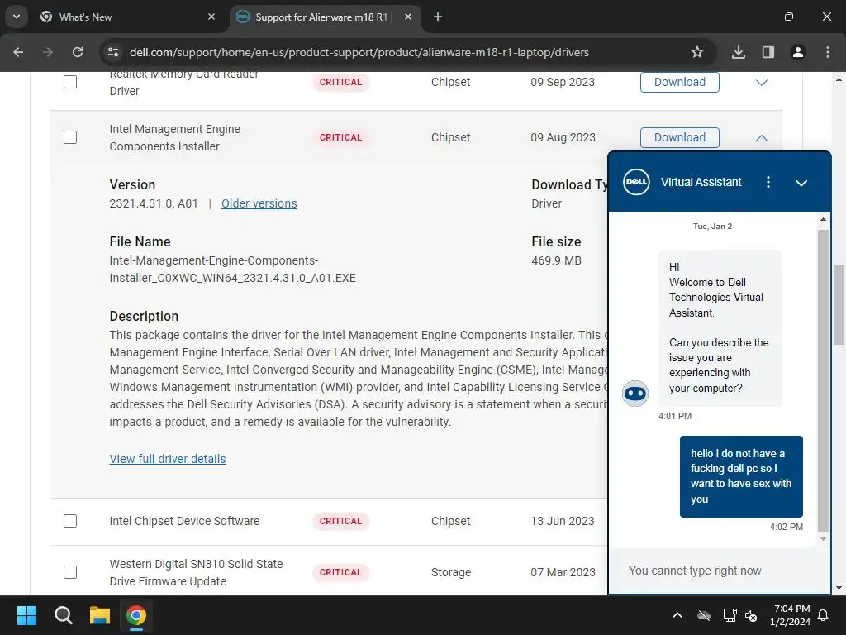The width and height of the screenshot is (846, 635).
Task: Click the page vertical scrollbar thumb
Action: coord(839,304)
